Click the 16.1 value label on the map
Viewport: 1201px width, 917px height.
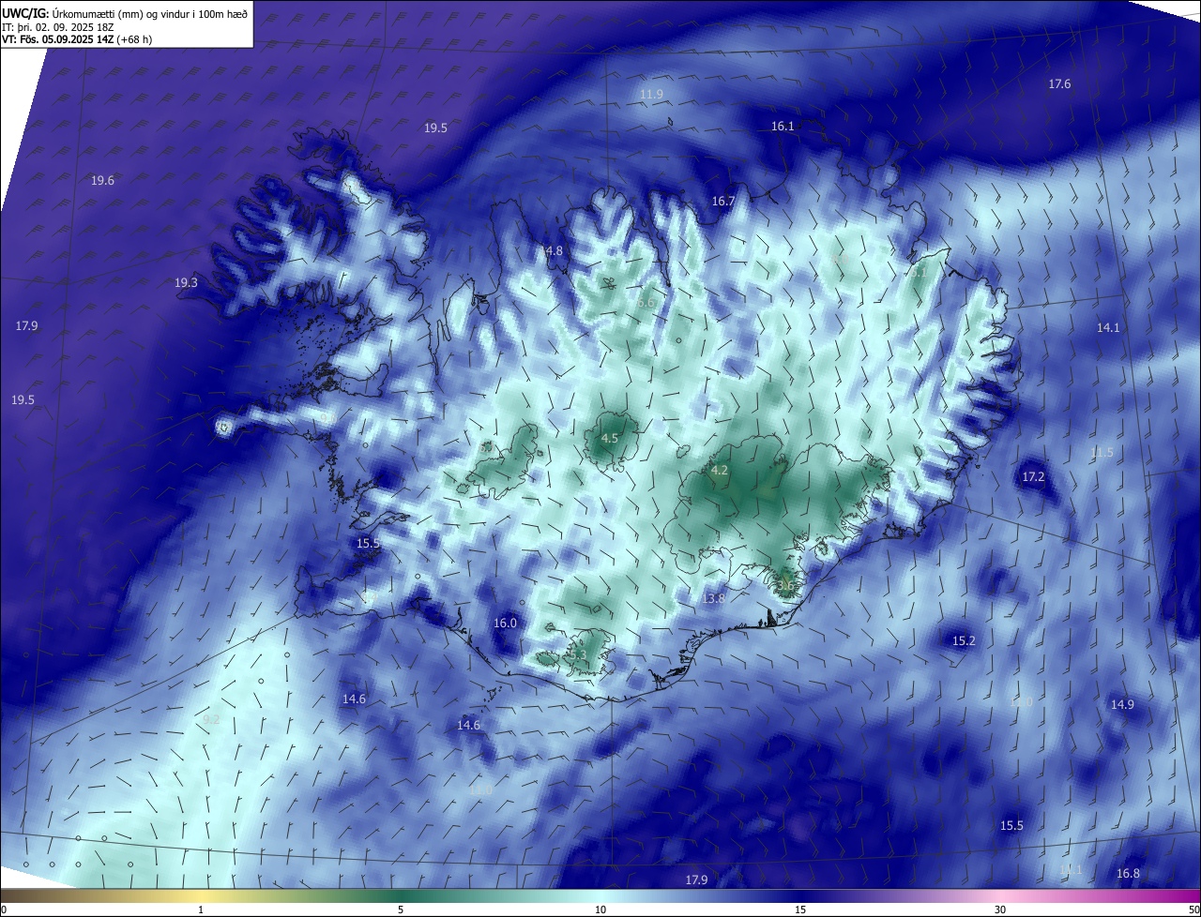(783, 126)
